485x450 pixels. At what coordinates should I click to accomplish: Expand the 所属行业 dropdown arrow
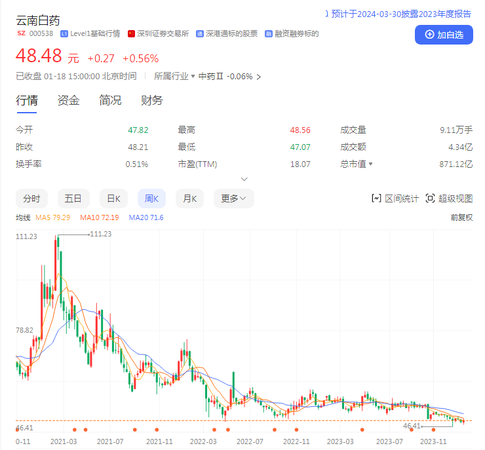pyautogui.click(x=193, y=76)
